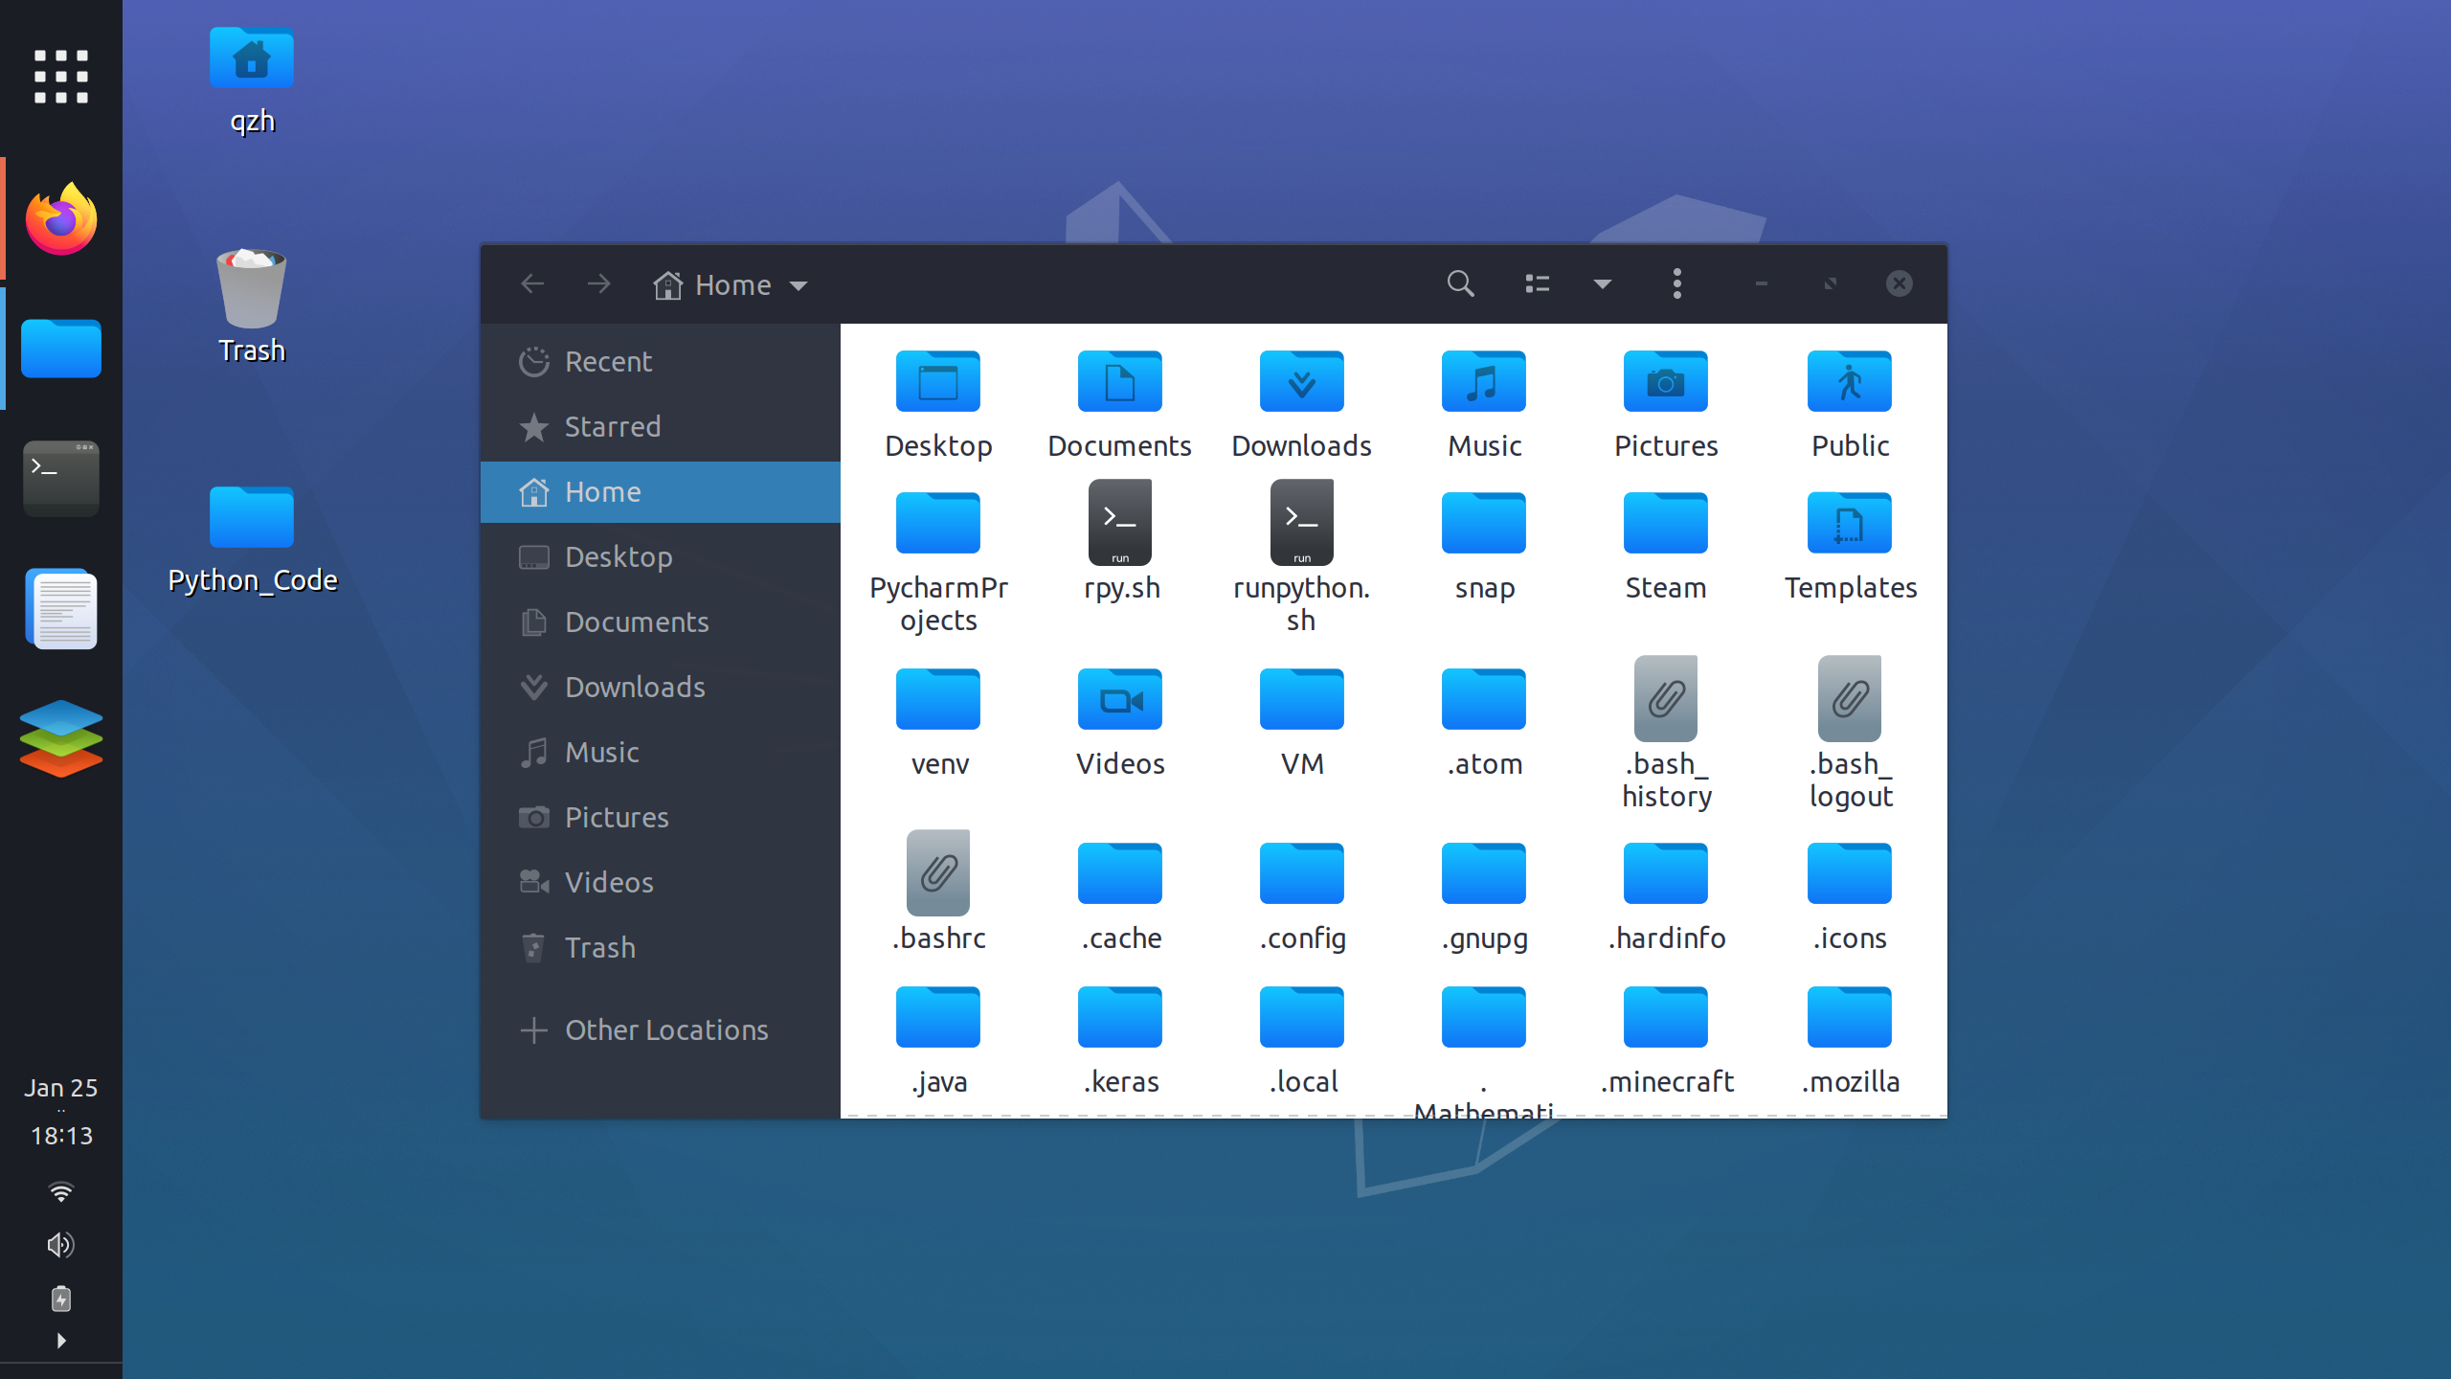Select Home in the sidebar
Screen dimensions: 2451x1379
pos(661,492)
